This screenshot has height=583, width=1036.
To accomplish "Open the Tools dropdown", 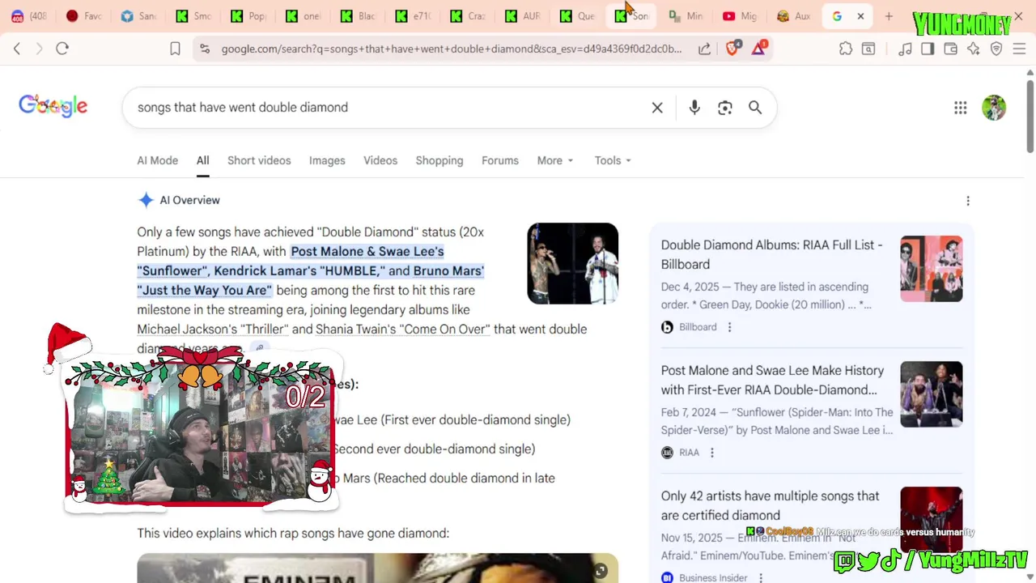I will click(x=613, y=160).
